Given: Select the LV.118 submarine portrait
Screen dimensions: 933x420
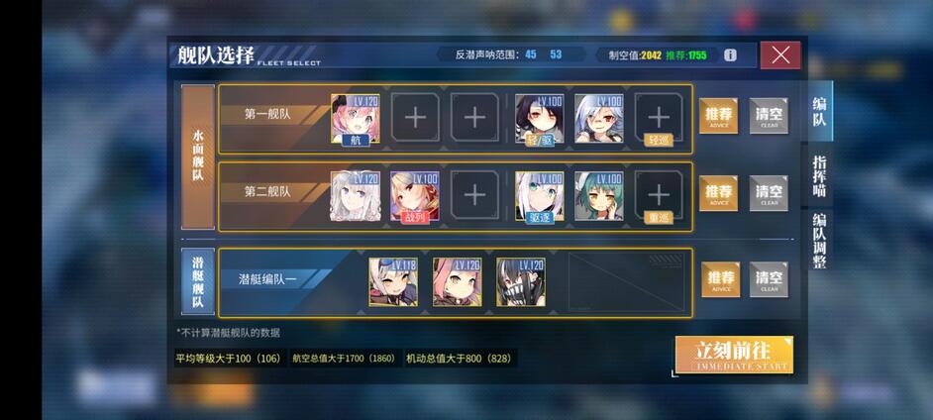Looking at the screenshot, I should 393,282.
